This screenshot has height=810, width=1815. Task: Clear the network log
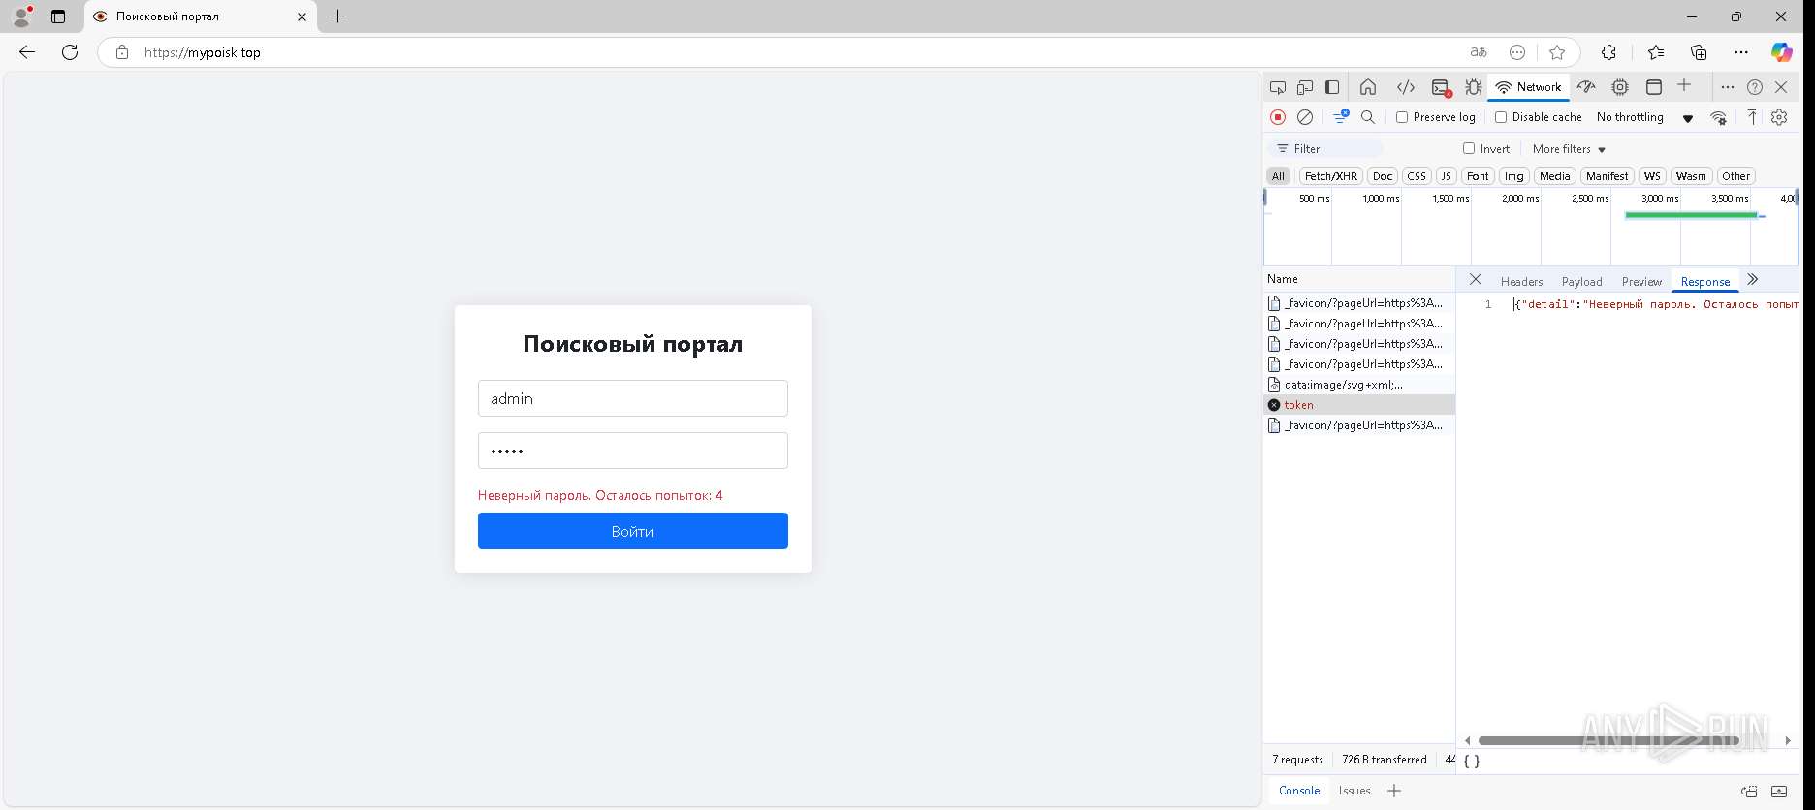tap(1305, 117)
